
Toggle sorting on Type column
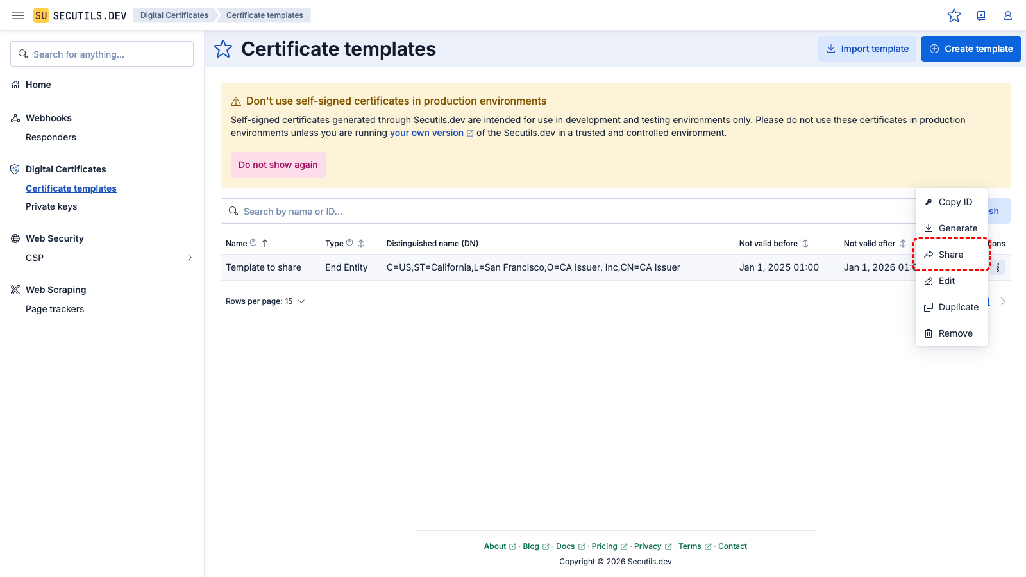click(361, 244)
